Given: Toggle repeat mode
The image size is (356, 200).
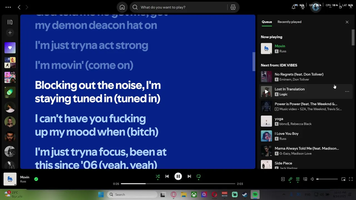Looking at the screenshot, I should pyautogui.click(x=199, y=176).
